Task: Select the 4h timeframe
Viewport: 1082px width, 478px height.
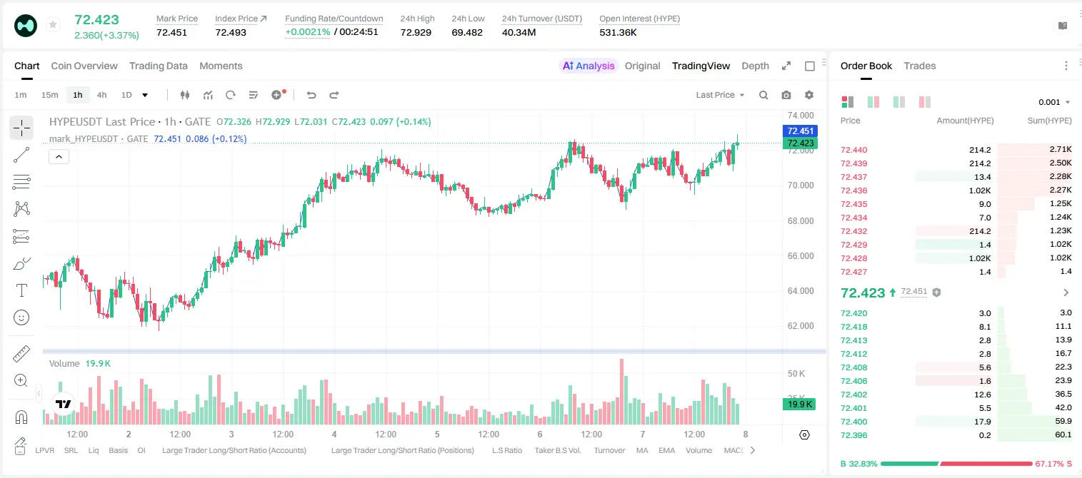Action: (101, 95)
